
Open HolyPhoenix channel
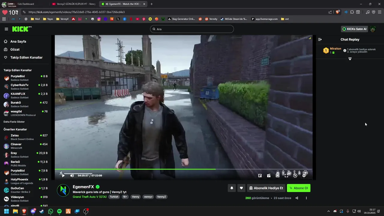[25, 181]
